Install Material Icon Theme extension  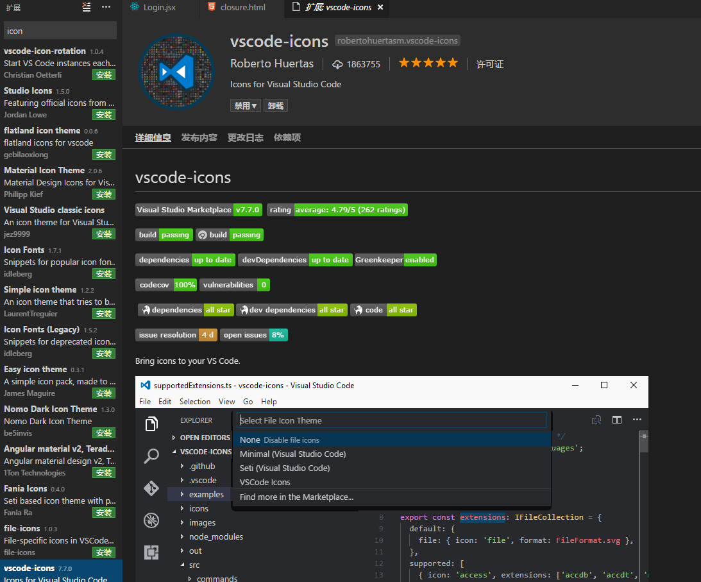pyautogui.click(x=104, y=194)
